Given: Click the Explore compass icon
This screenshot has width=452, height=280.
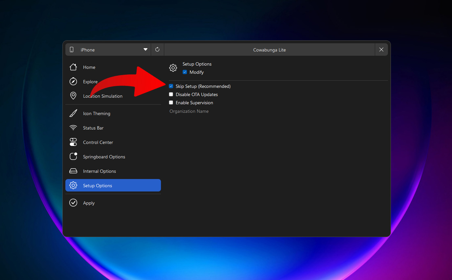Looking at the screenshot, I should (73, 82).
